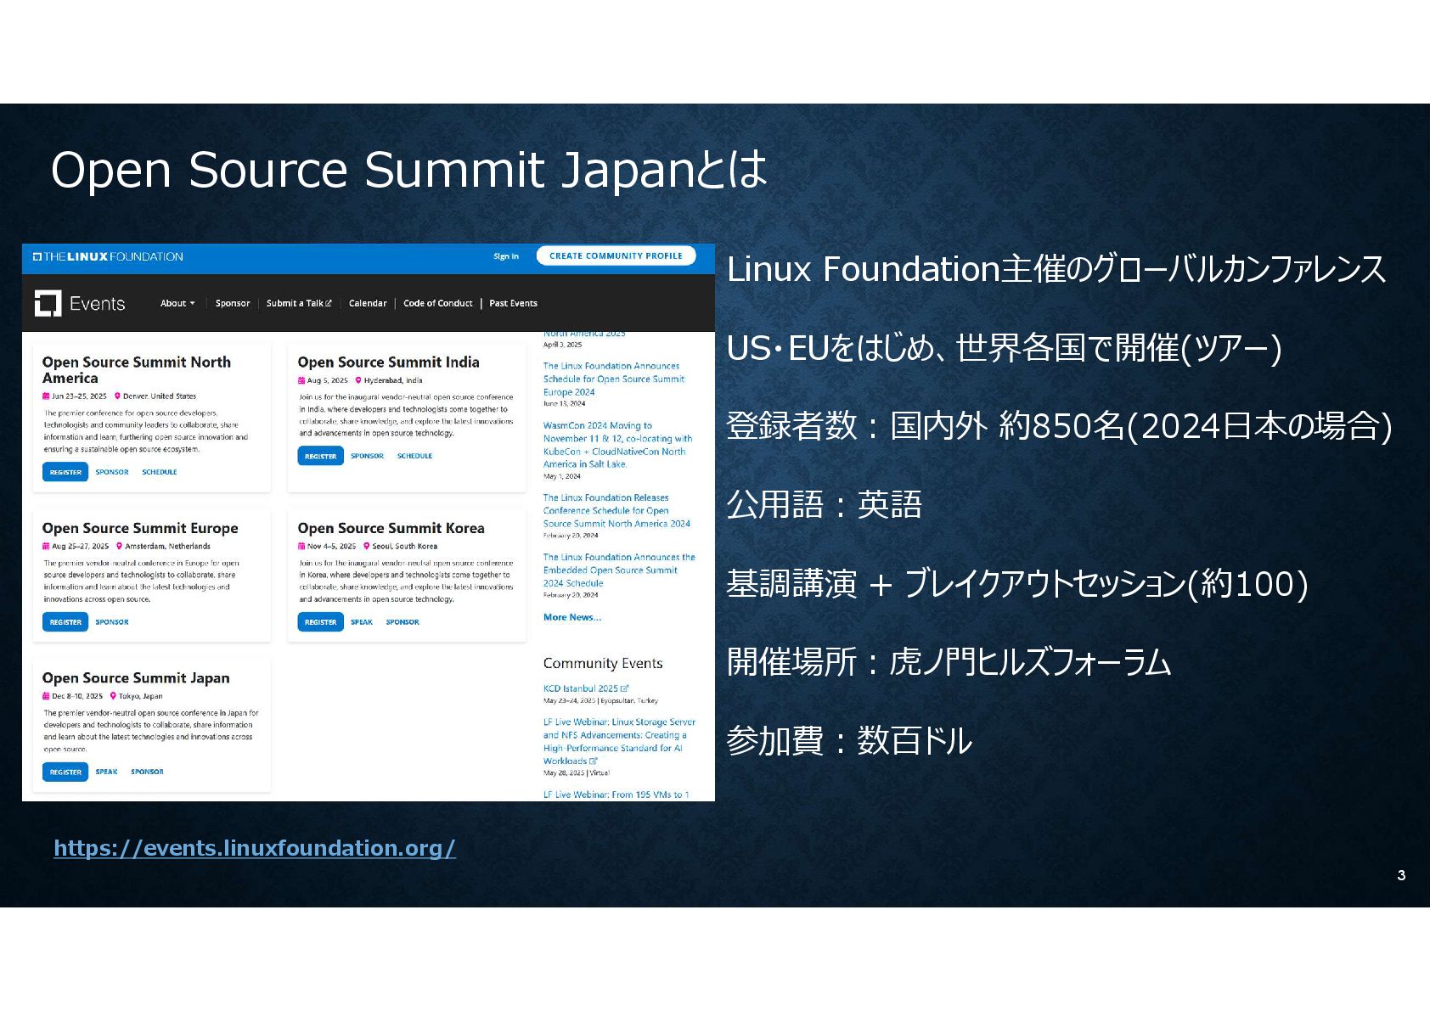Click external link icon beside Submit a Talk
Image resolution: width=1430 pixels, height=1011 pixels.
tap(329, 303)
